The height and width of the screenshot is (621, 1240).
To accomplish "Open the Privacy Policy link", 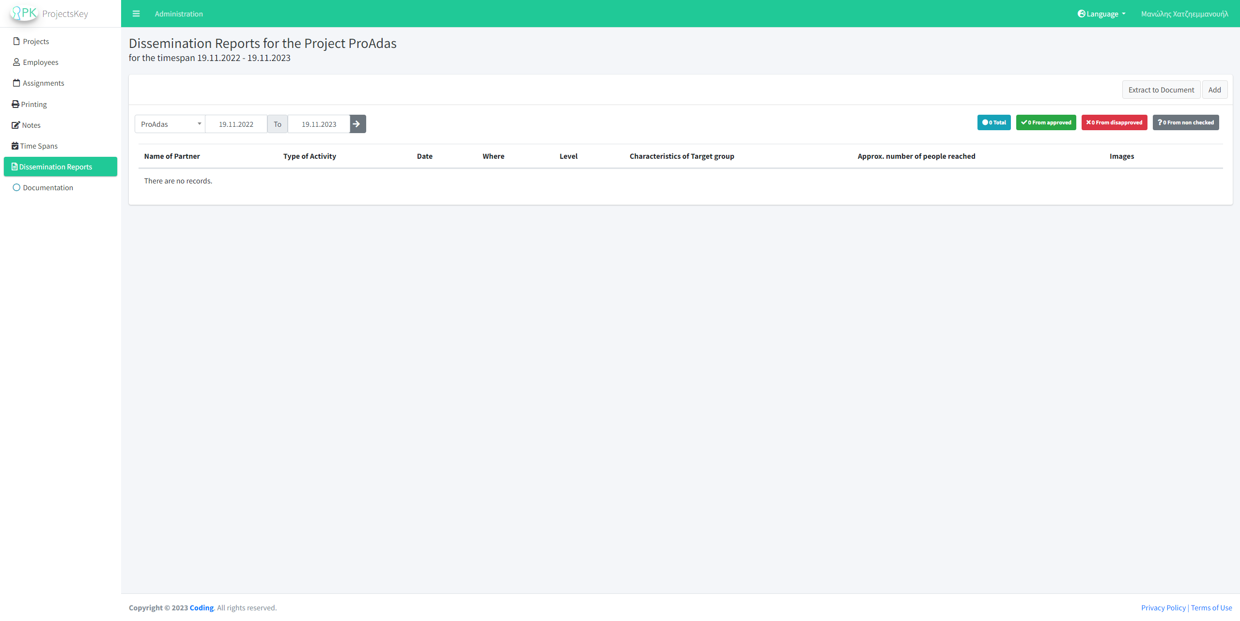I will (1163, 607).
